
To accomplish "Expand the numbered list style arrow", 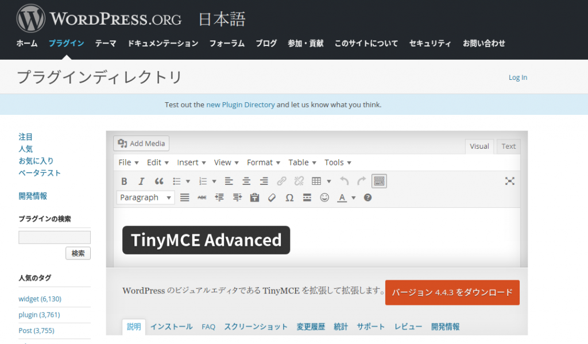I will pos(214,181).
